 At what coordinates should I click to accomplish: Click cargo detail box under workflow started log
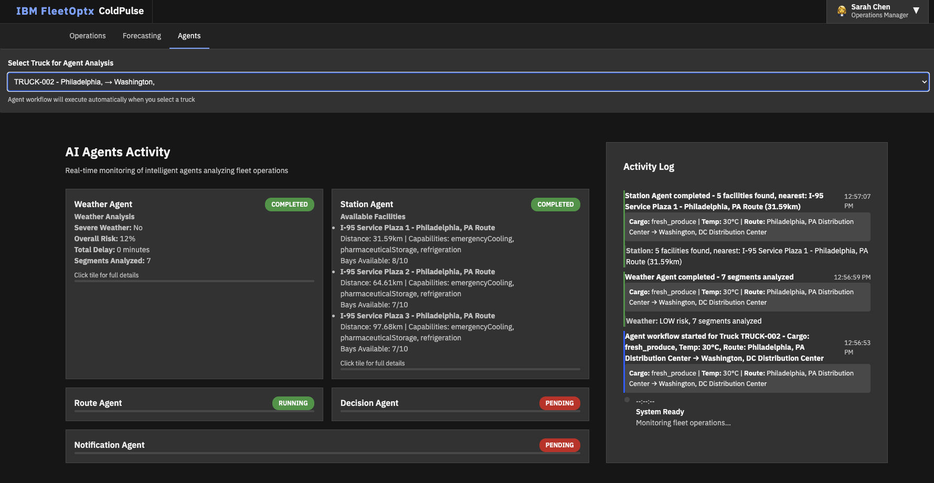(747, 379)
